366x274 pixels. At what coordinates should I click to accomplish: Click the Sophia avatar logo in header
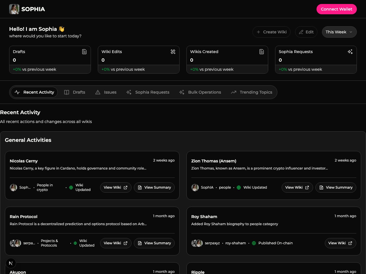(14, 9)
